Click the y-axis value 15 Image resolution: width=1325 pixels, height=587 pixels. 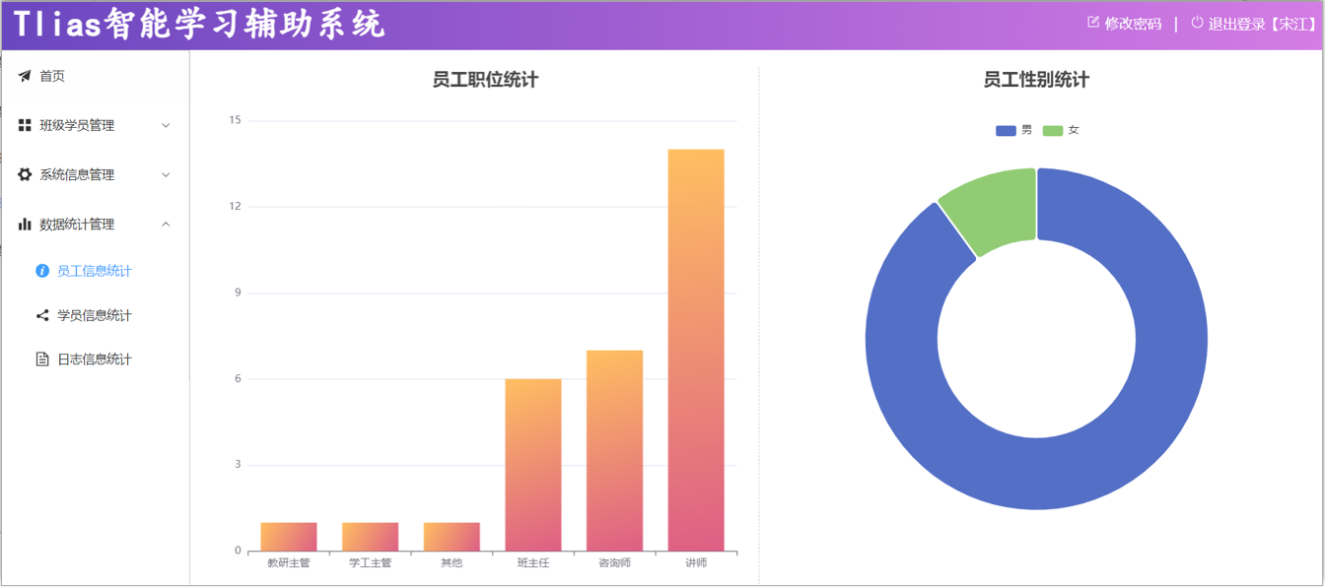click(x=235, y=120)
